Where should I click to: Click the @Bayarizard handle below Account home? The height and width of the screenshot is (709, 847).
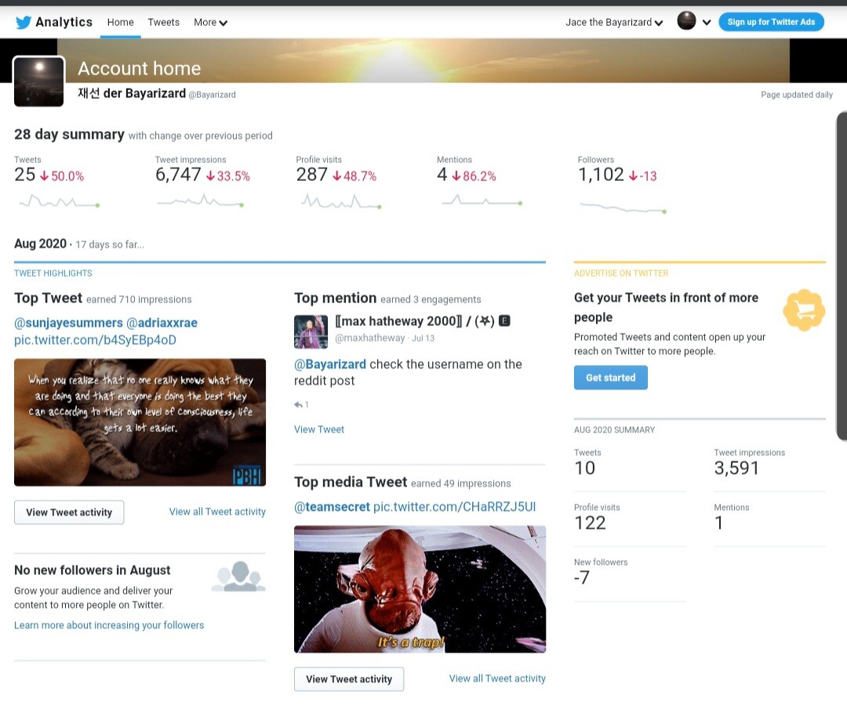[x=212, y=95]
